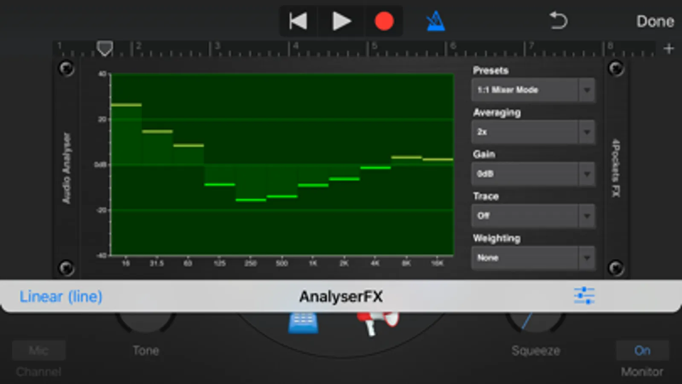
Task: Click the Presets heading label
Action: (490, 70)
